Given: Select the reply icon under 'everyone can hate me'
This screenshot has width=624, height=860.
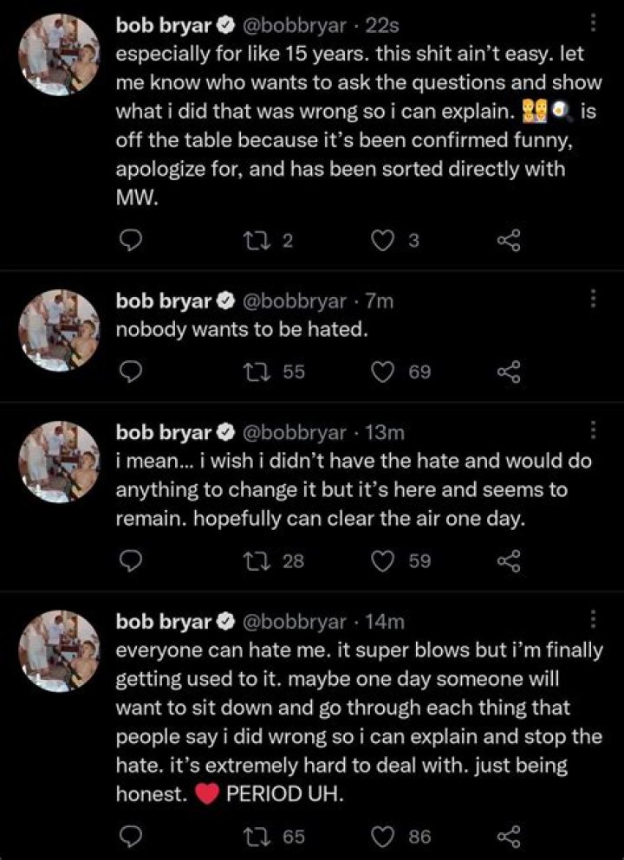Looking at the screenshot, I should pyautogui.click(x=131, y=834).
